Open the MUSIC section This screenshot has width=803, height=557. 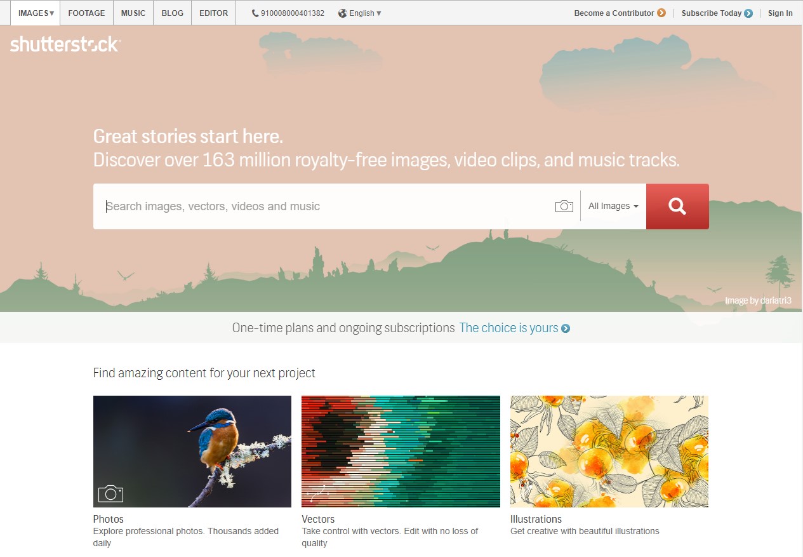click(133, 13)
